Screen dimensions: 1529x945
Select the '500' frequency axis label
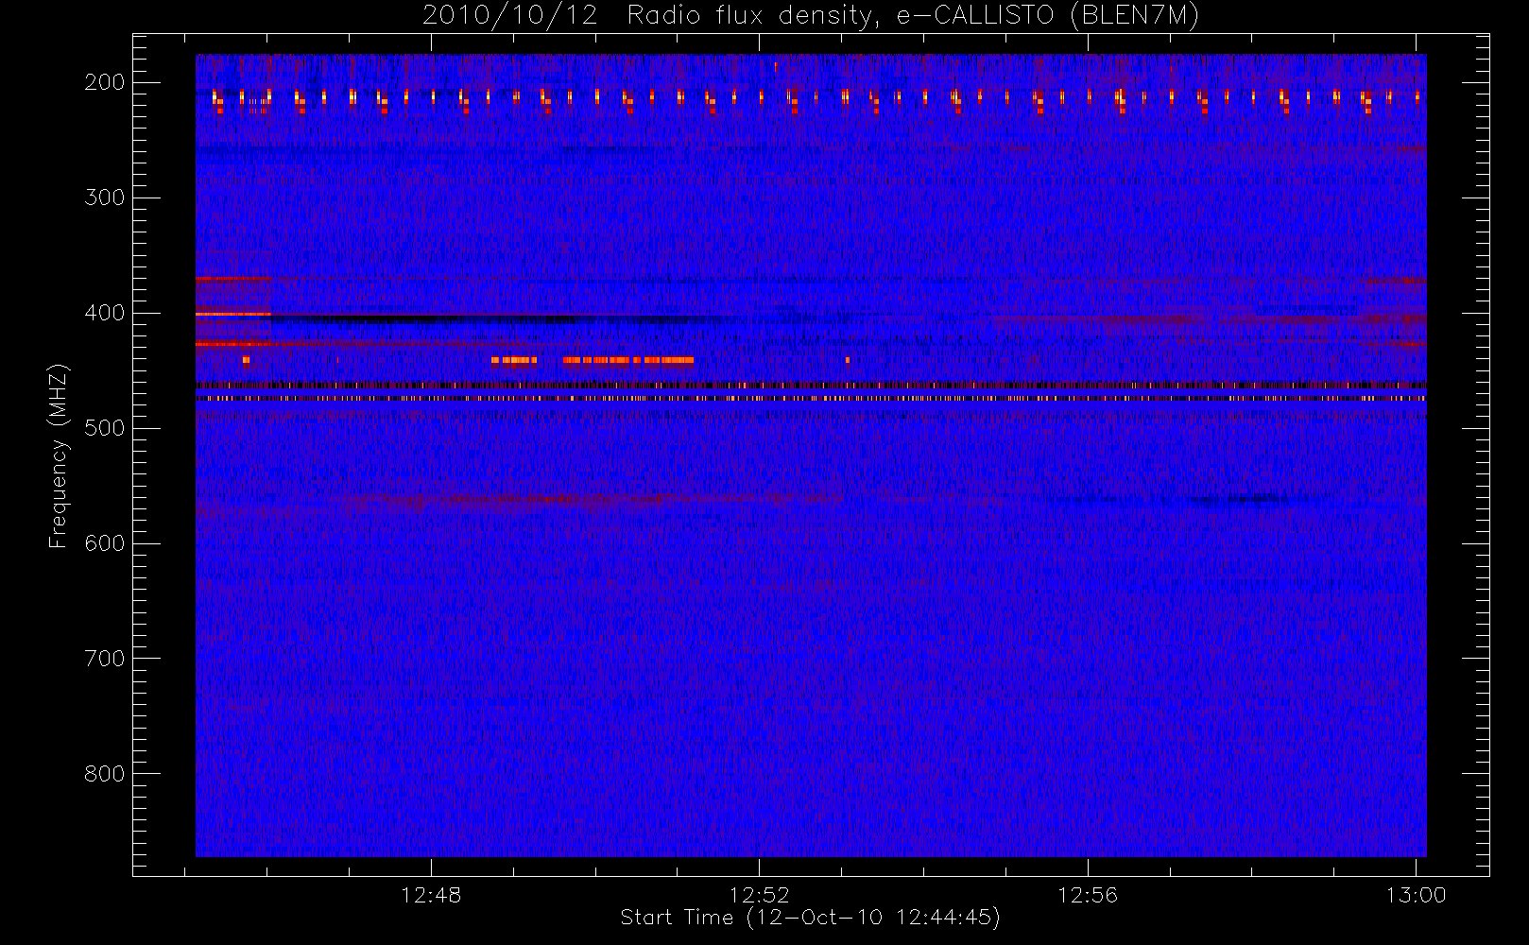(105, 428)
